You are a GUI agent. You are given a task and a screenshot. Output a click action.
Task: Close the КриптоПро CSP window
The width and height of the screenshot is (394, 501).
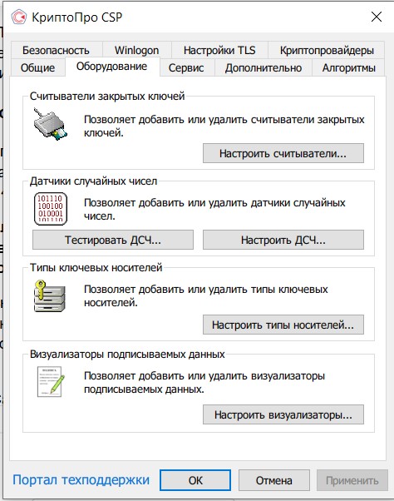pyautogui.click(x=377, y=17)
